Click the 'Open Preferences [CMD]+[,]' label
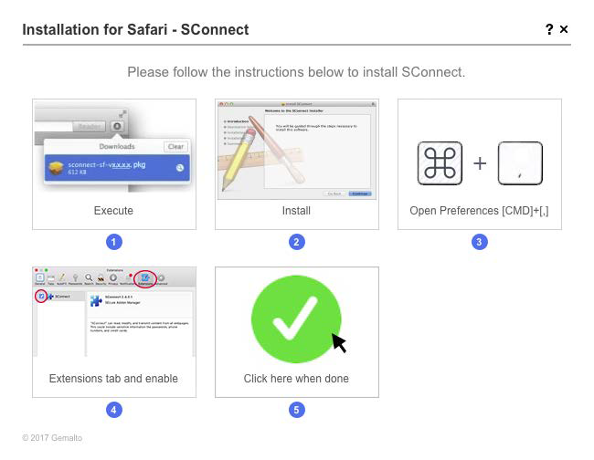This screenshot has width=594, height=460. click(x=479, y=210)
